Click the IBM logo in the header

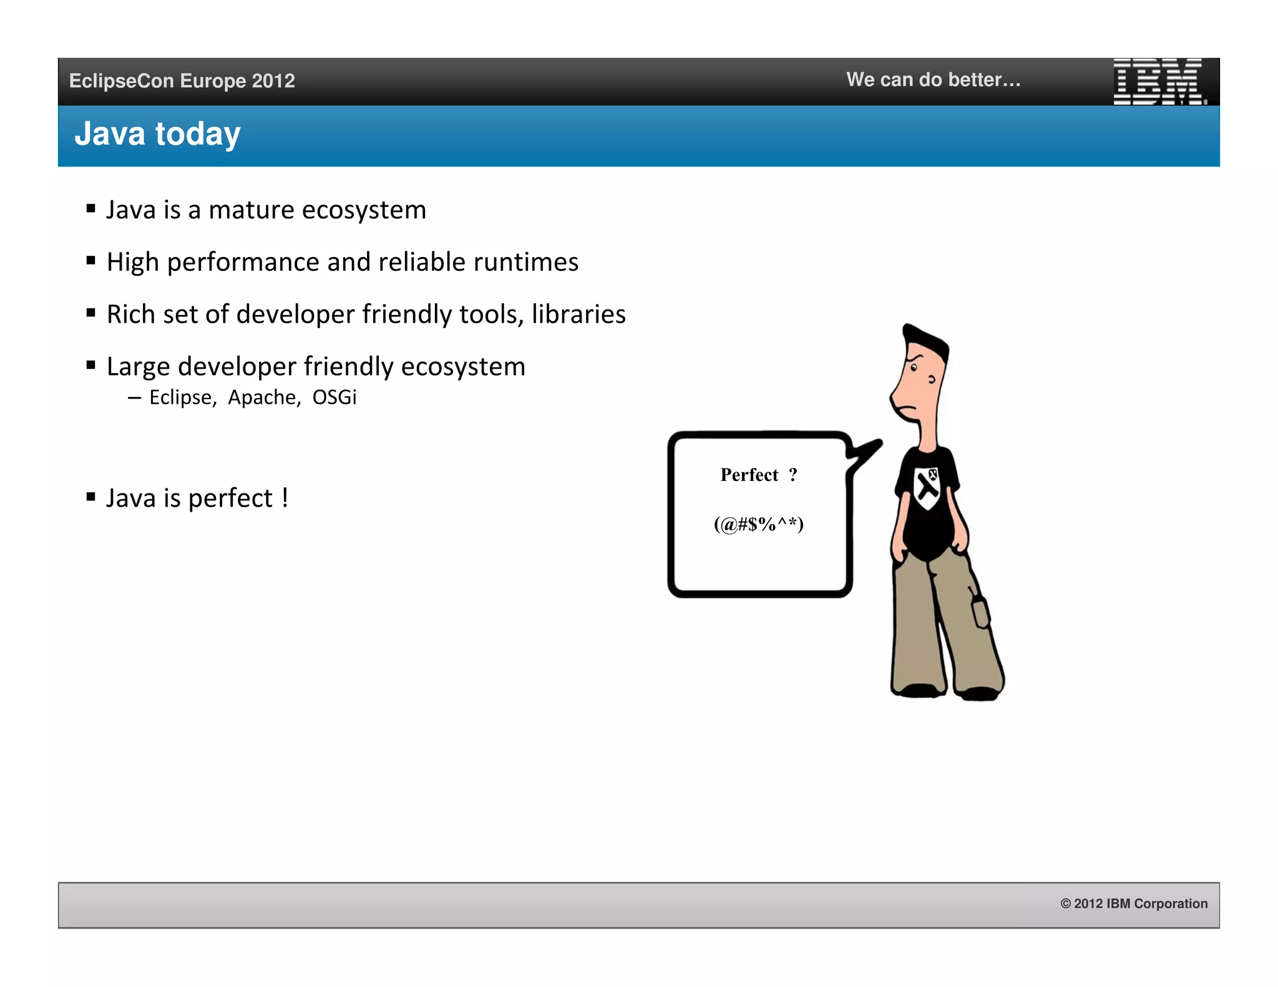(x=1160, y=82)
